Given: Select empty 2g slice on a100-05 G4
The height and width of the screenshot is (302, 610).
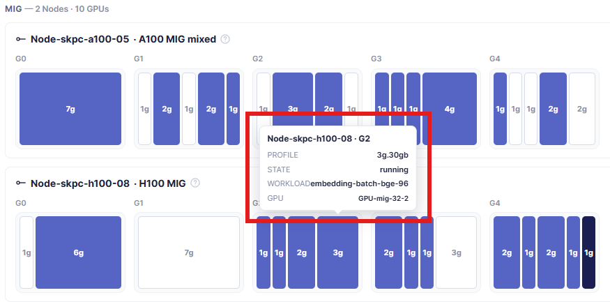Looking at the screenshot, I should pos(582,109).
